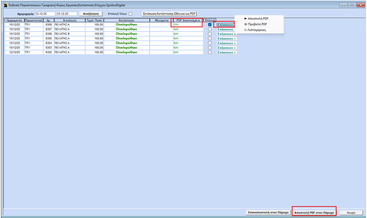The image size is (367, 218).
Task: Check the selection box for invoice 6302
Action: (210, 52)
